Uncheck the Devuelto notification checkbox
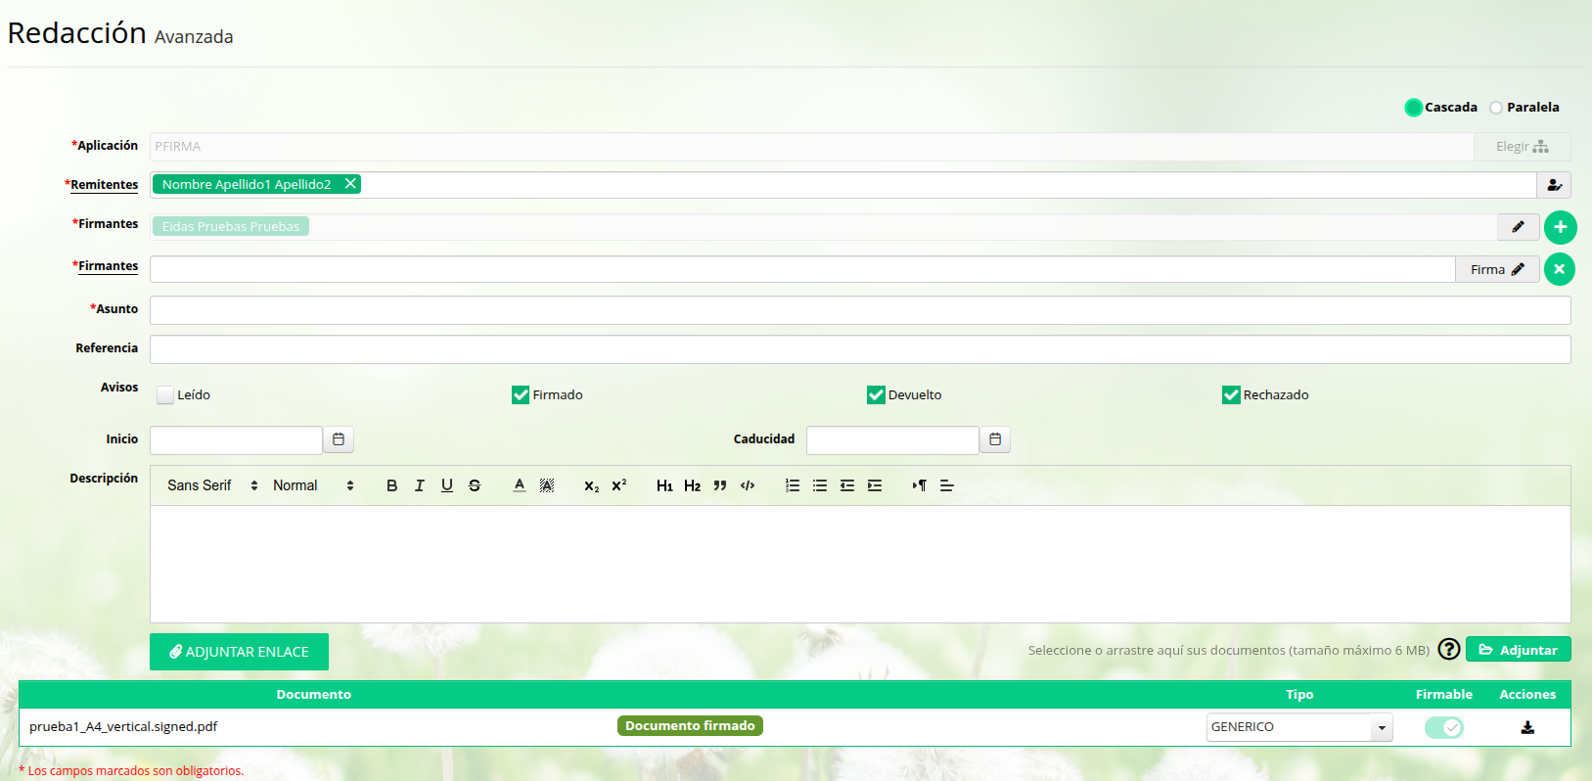 [876, 395]
